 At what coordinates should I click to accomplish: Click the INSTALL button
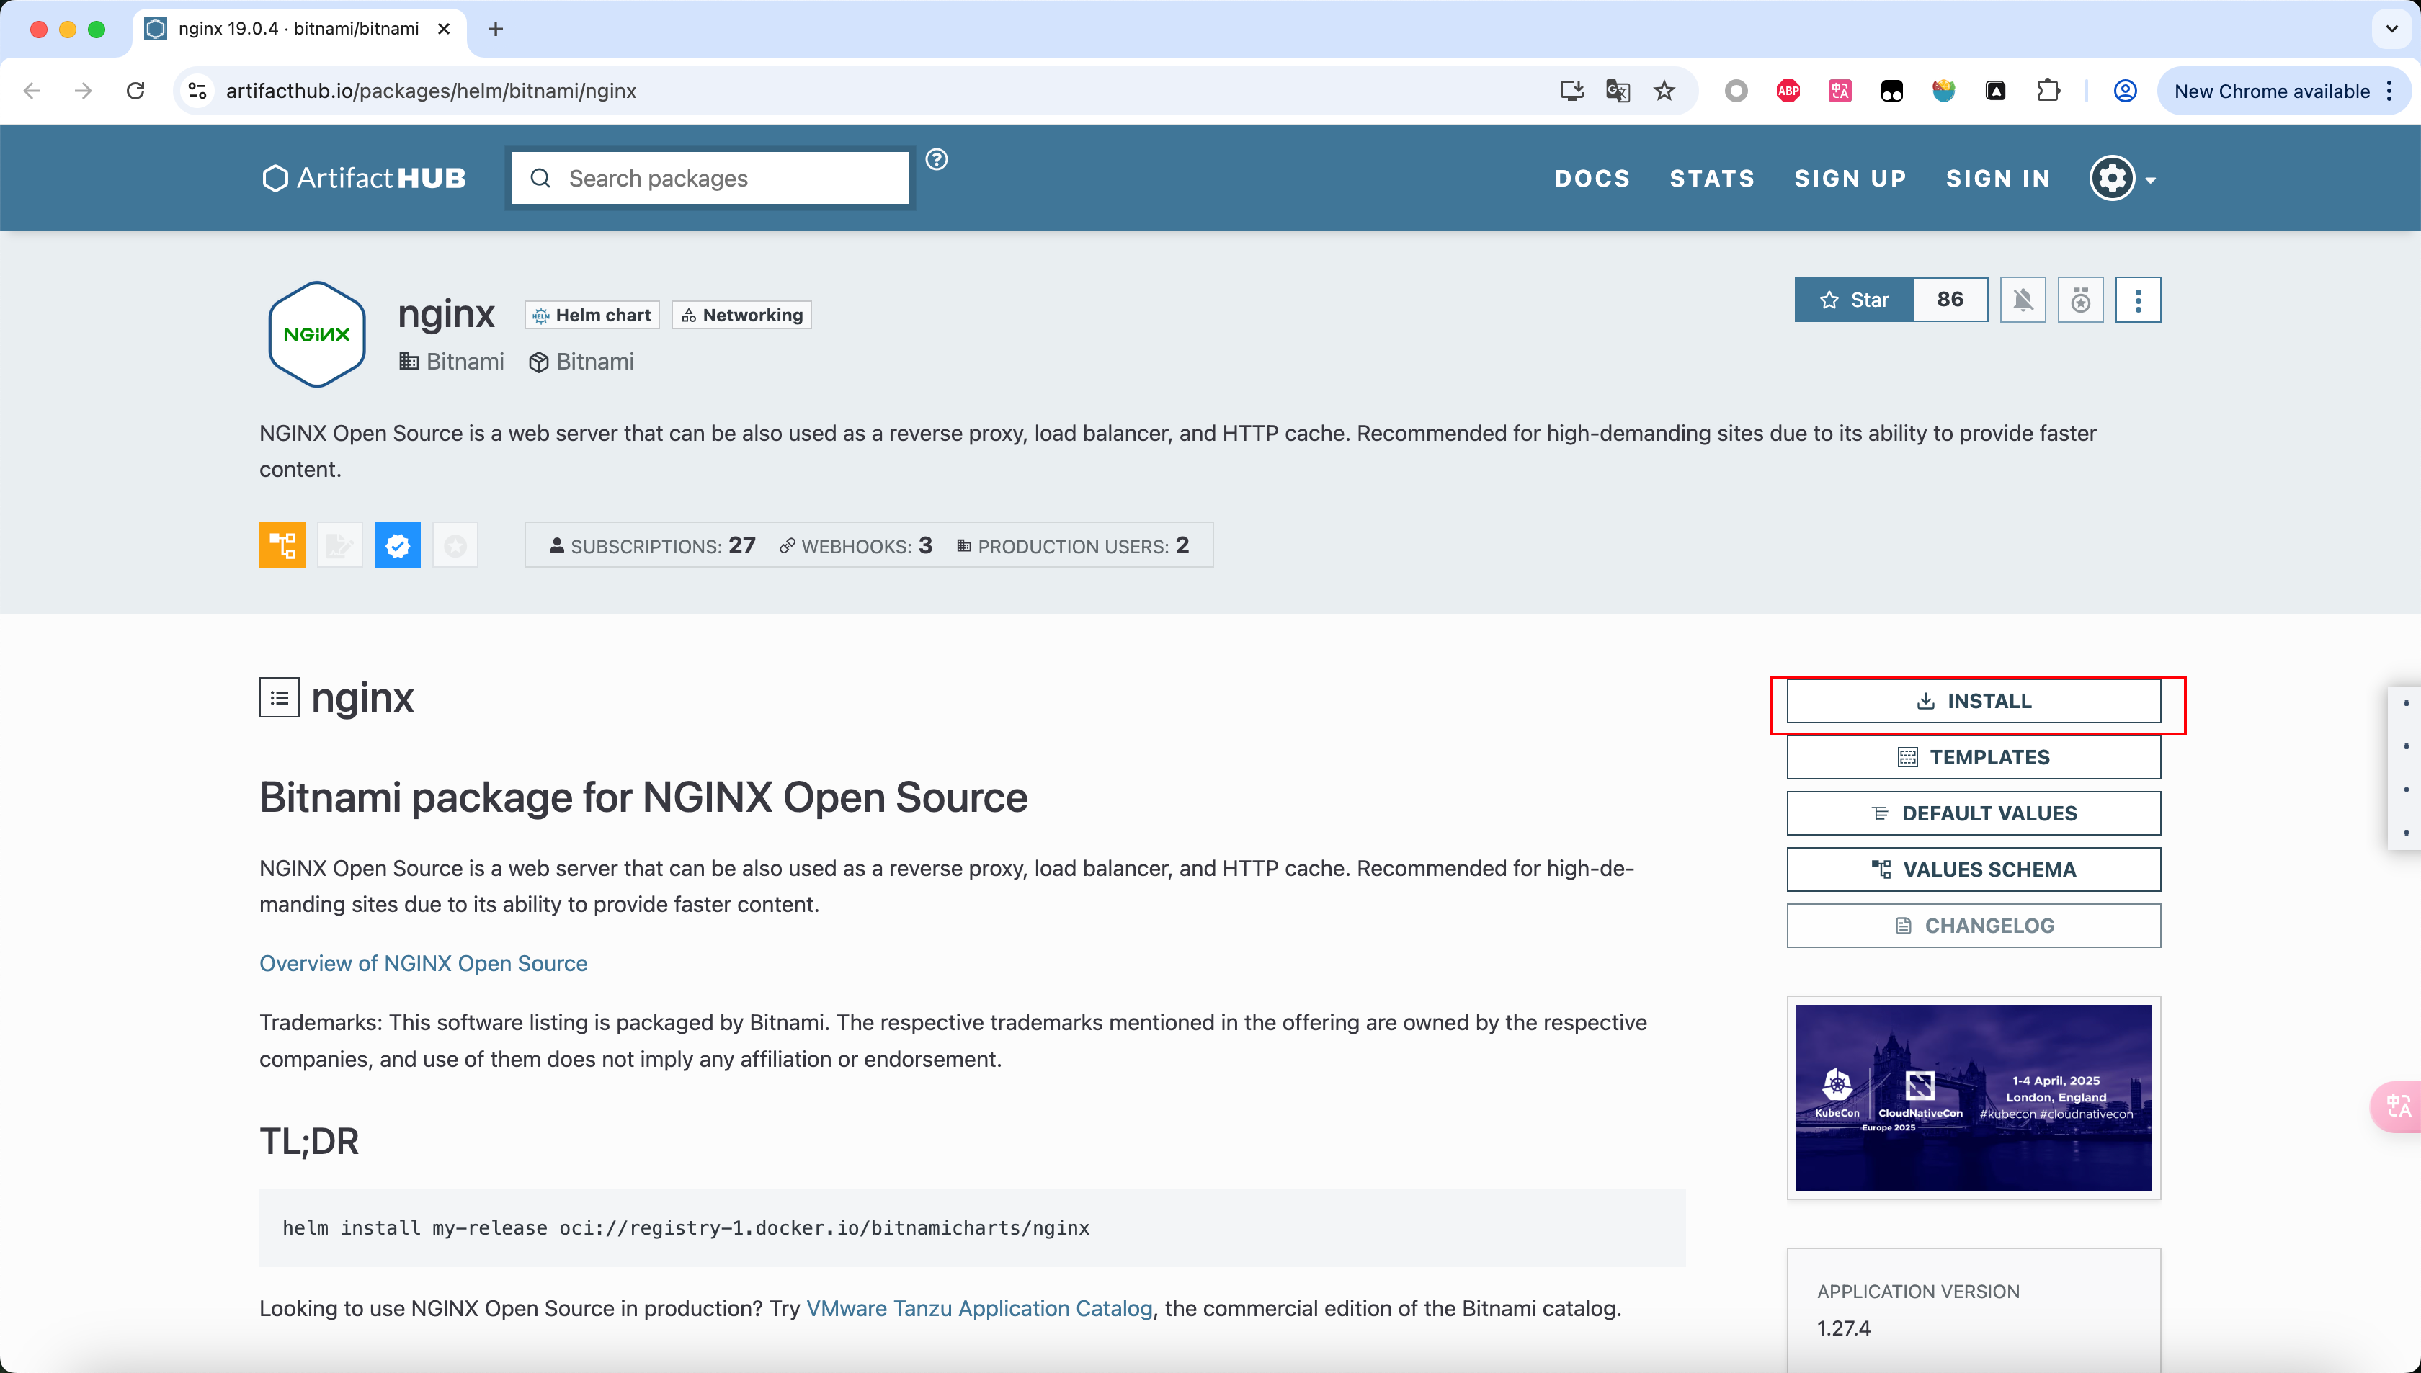pyautogui.click(x=1973, y=701)
